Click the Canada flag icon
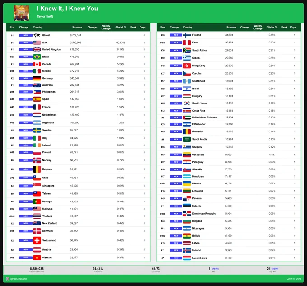This screenshot has width=307, height=286. [x=37, y=64]
